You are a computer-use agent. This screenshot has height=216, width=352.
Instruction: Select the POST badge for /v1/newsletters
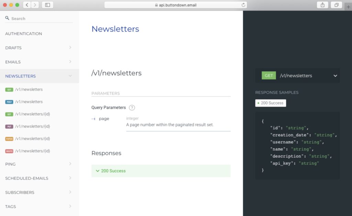(9, 102)
